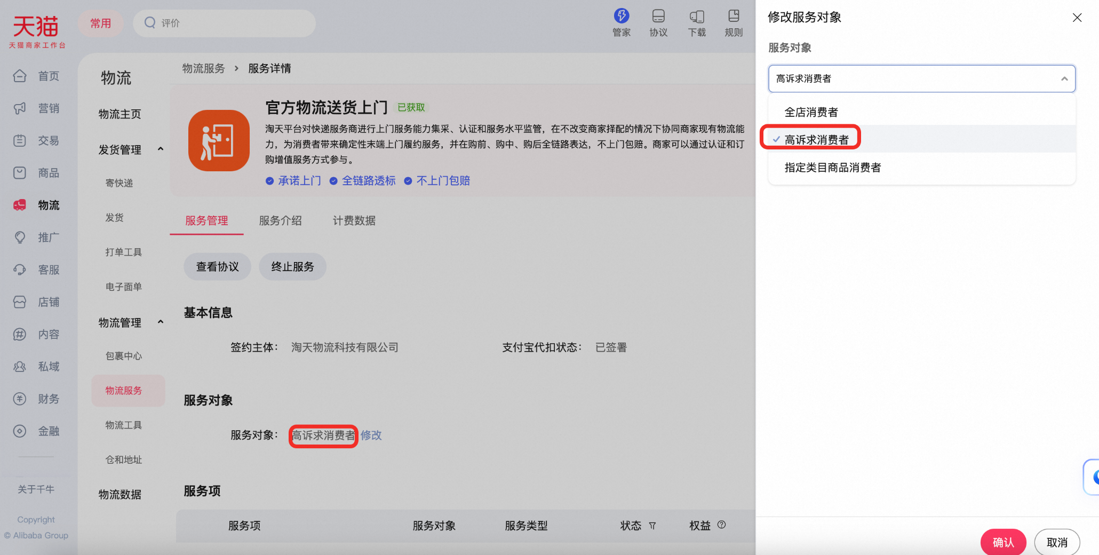Image resolution: width=1099 pixels, height=555 pixels.
Task: Click the floating blue assistant icon
Action: pos(1092,477)
